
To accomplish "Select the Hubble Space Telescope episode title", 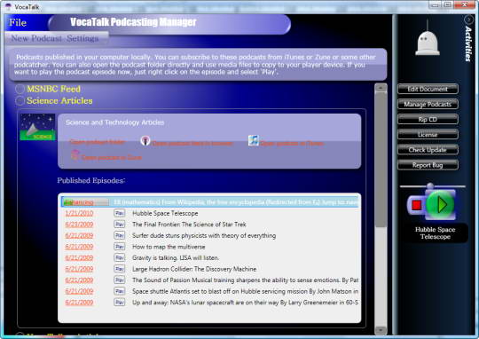I will tap(165, 213).
